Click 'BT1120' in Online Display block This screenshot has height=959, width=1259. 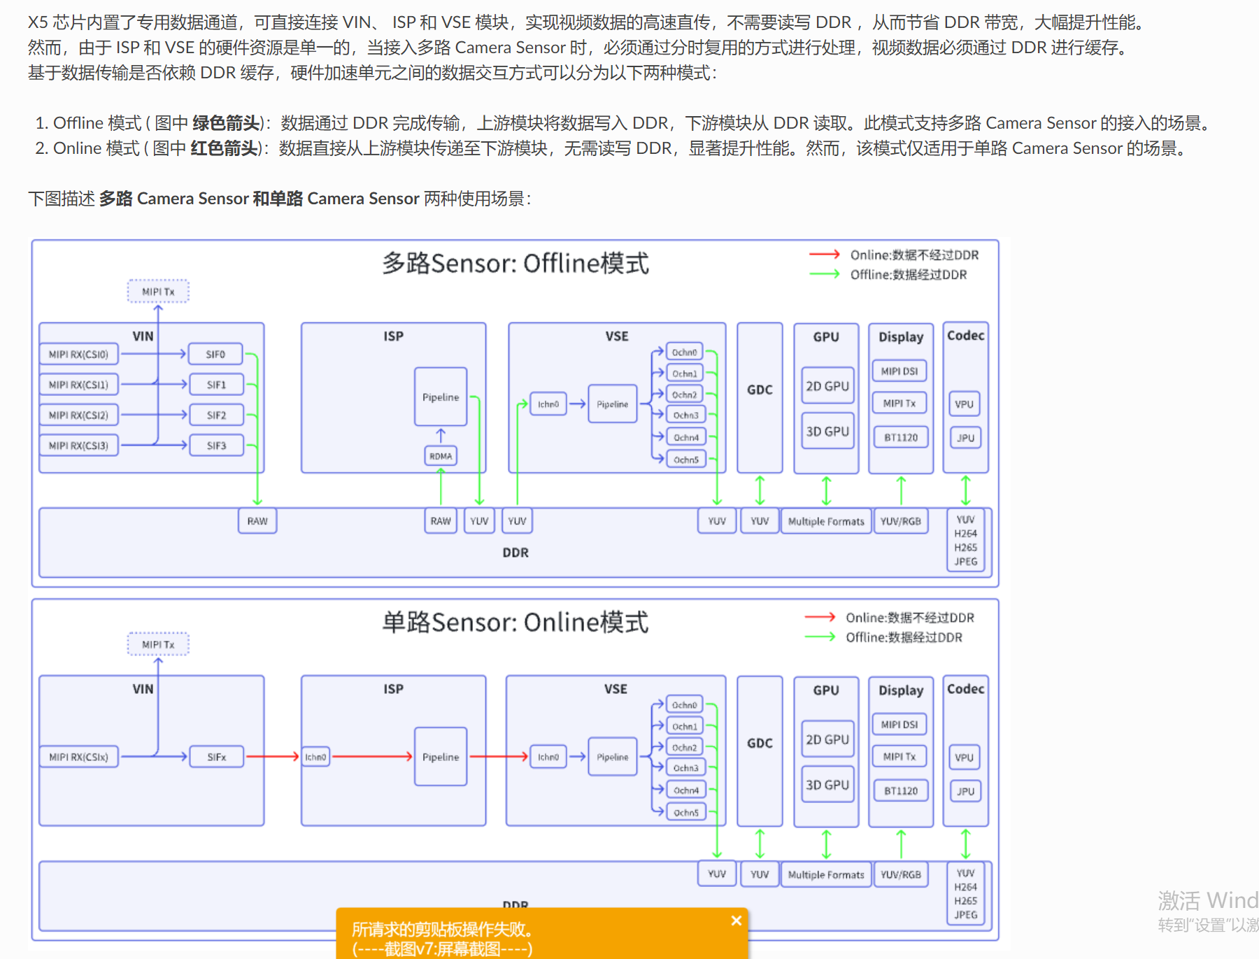[901, 790]
